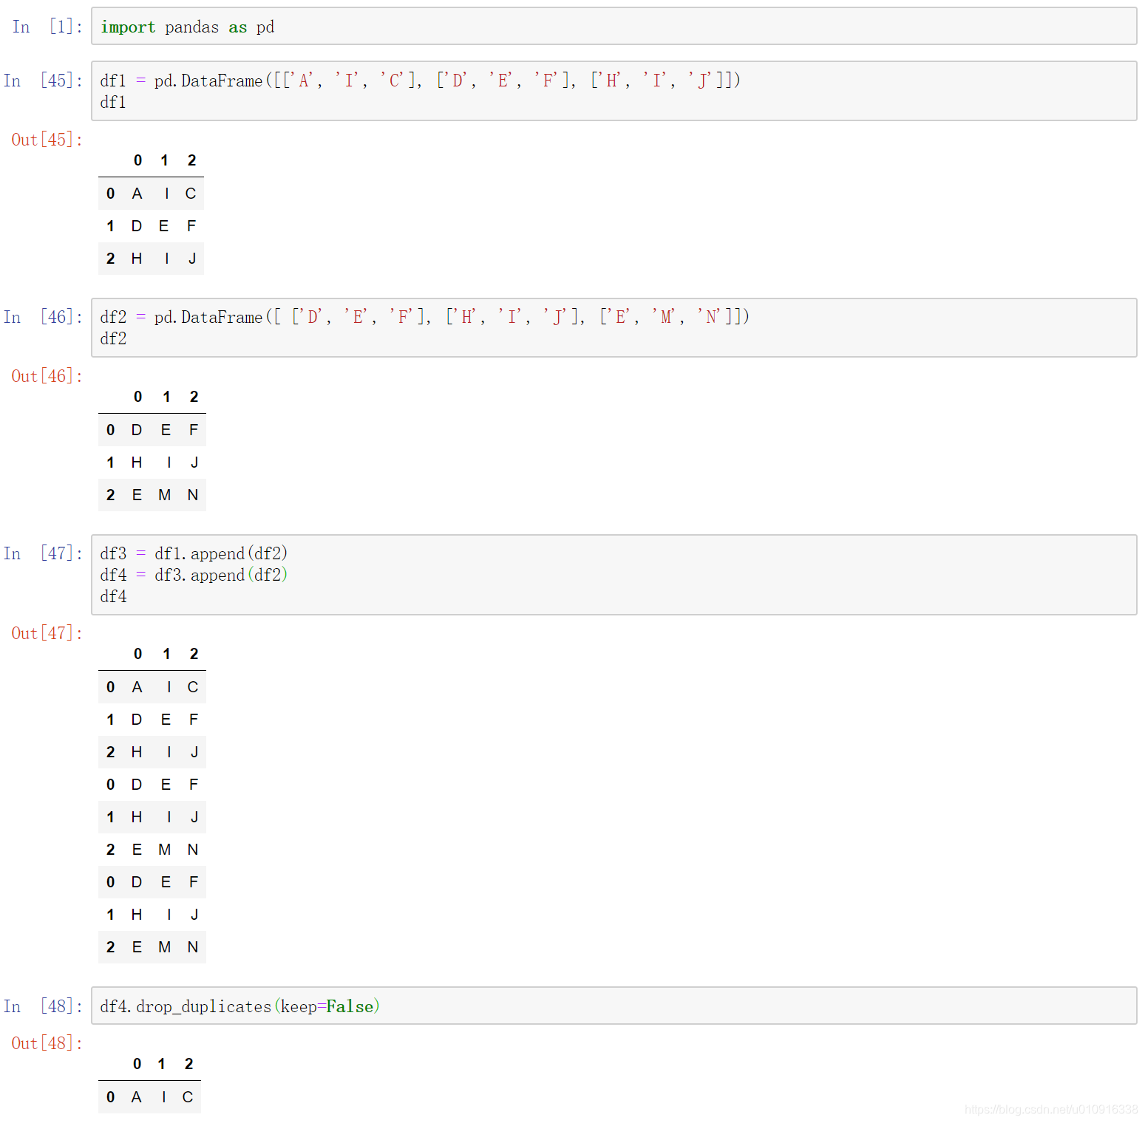The width and height of the screenshot is (1145, 1123).
Task: Click the last row's 'M' in Out[47]
Action: pos(165,947)
